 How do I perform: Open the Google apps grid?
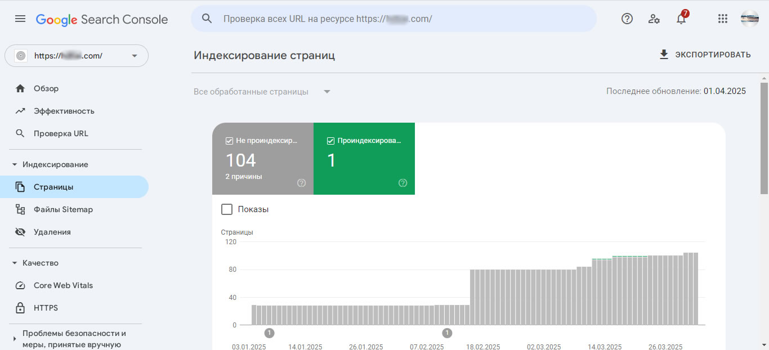pyautogui.click(x=722, y=18)
